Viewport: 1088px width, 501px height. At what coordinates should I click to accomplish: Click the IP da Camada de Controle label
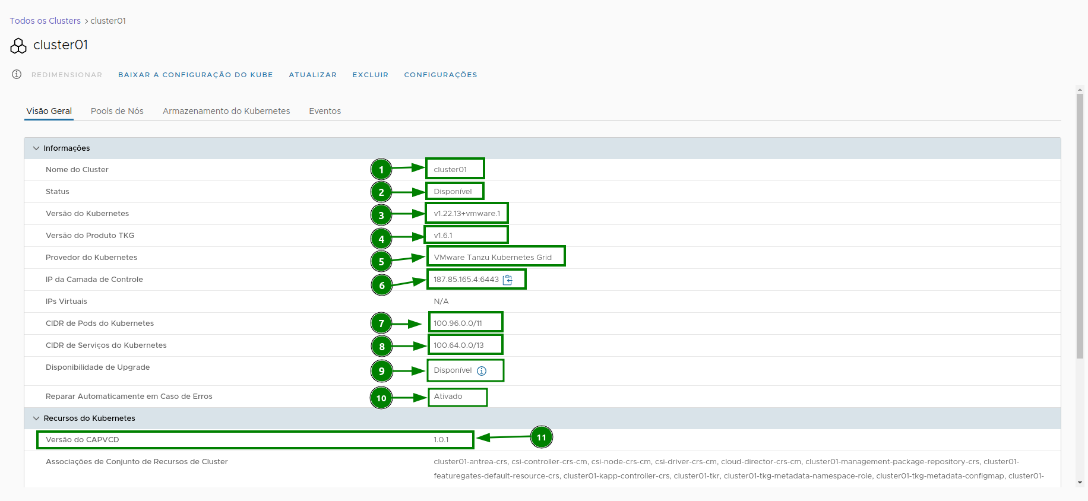[x=94, y=280]
